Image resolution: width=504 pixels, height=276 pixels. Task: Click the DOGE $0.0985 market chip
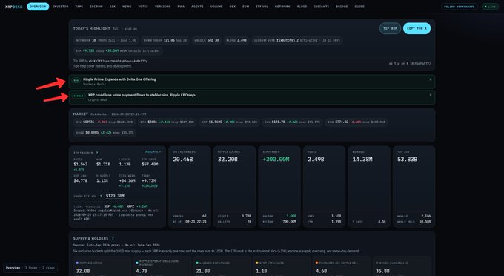pos(105,133)
